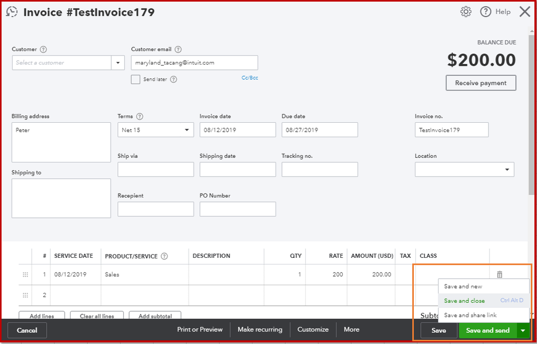Click the Send later help icon

pyautogui.click(x=174, y=80)
